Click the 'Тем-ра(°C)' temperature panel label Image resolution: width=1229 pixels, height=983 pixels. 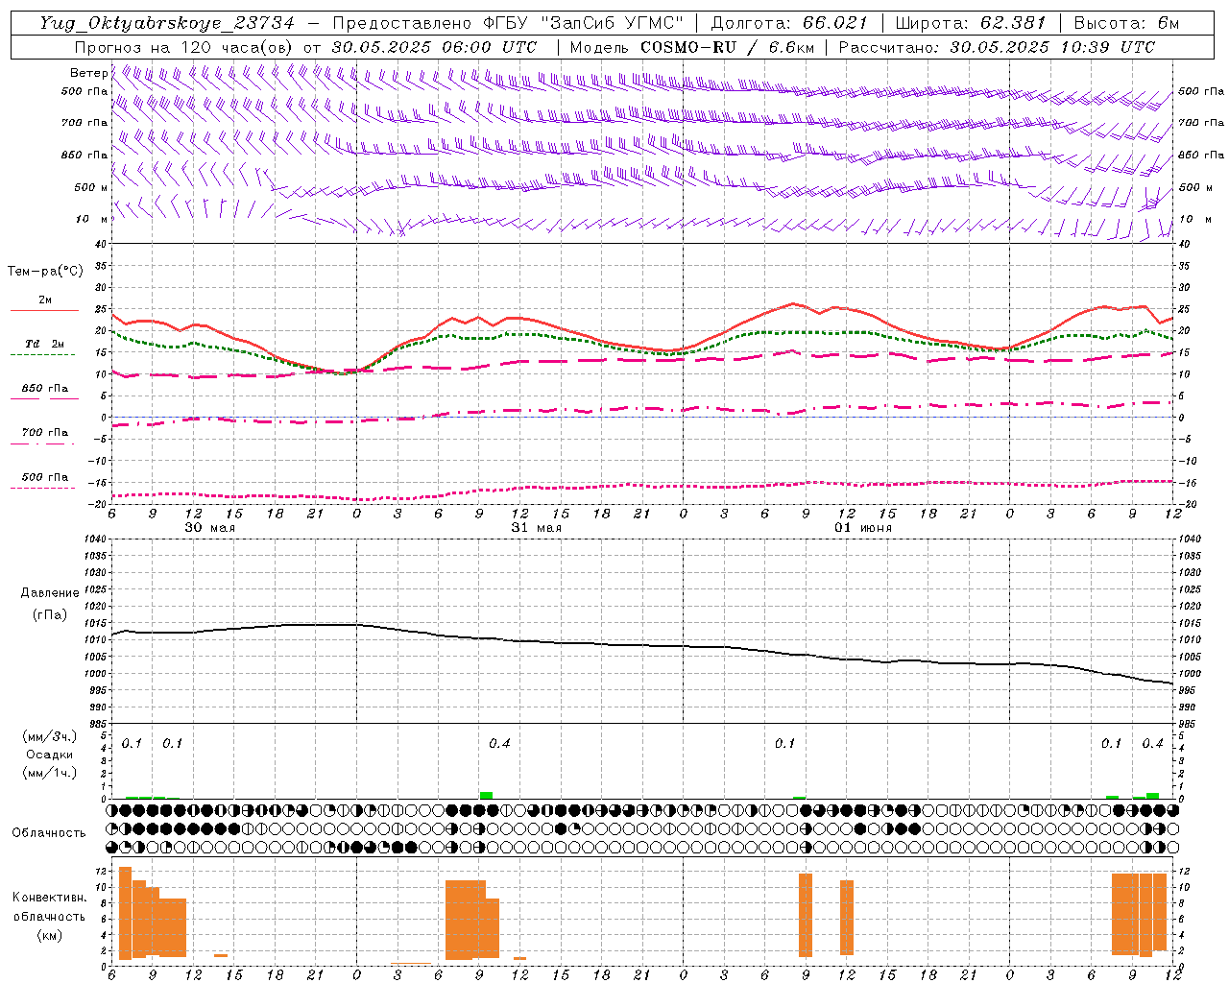tap(45, 271)
